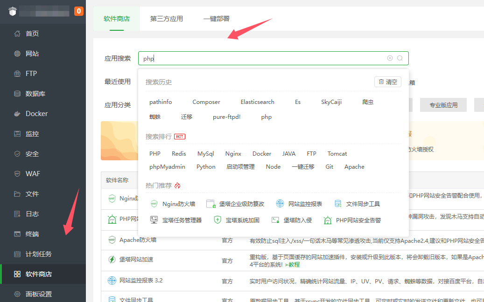Select Es from search history
This screenshot has height=302, width=484.
pyautogui.click(x=298, y=102)
